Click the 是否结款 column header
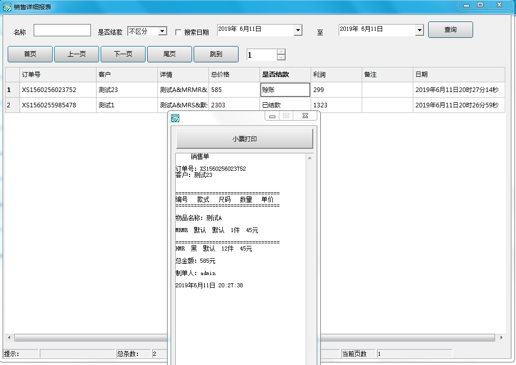516x365 pixels. coord(285,75)
